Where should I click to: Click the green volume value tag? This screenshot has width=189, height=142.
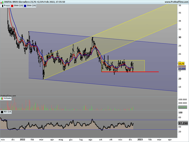182,107
